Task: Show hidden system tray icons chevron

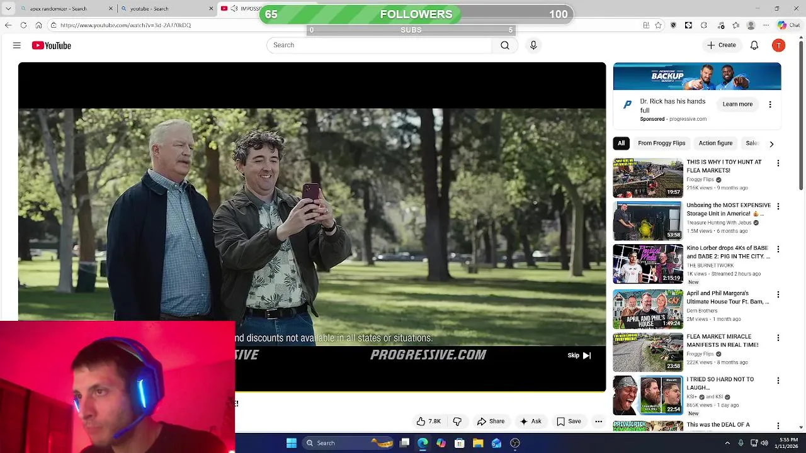Action: click(x=728, y=443)
